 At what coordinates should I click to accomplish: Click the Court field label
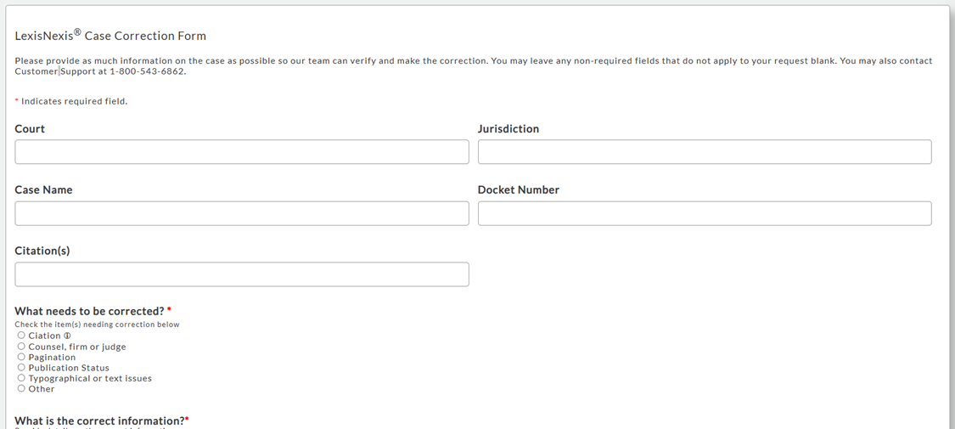(x=30, y=128)
